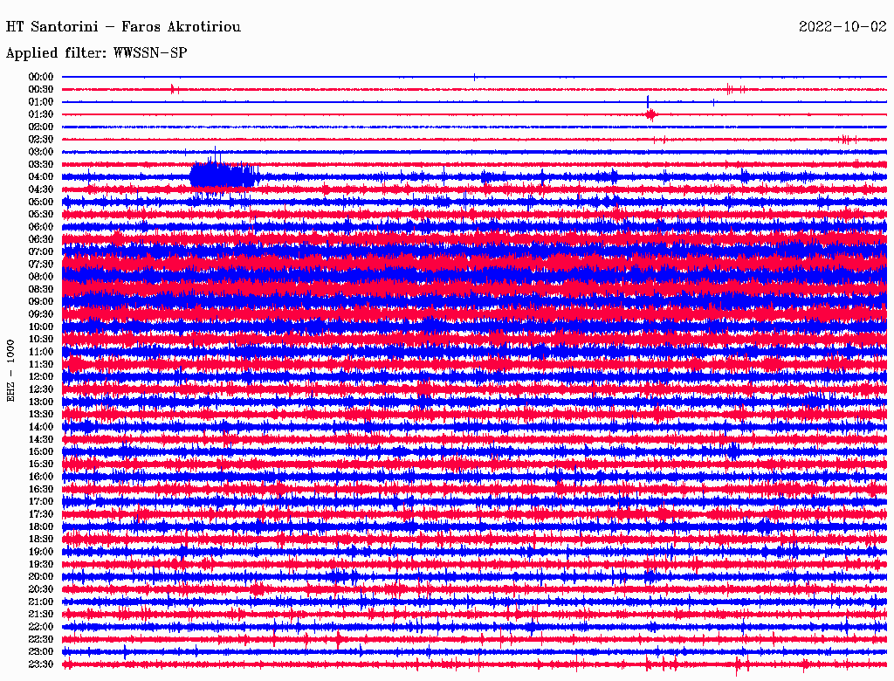The width and height of the screenshot is (894, 681).
Task: Click the large blue seismic burst at 04:00
Action: (x=223, y=175)
